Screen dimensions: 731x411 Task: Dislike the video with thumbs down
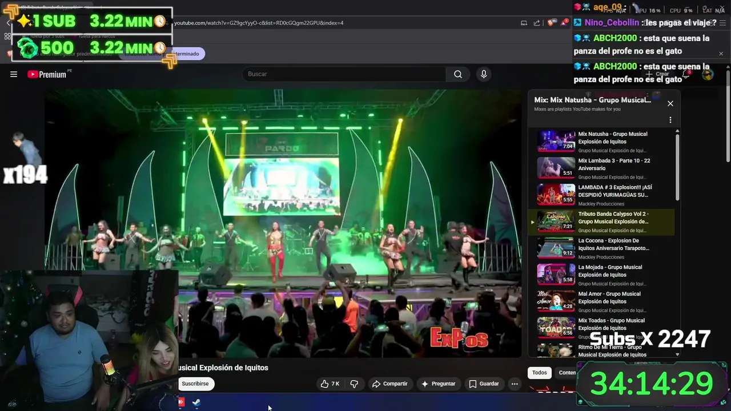click(354, 384)
